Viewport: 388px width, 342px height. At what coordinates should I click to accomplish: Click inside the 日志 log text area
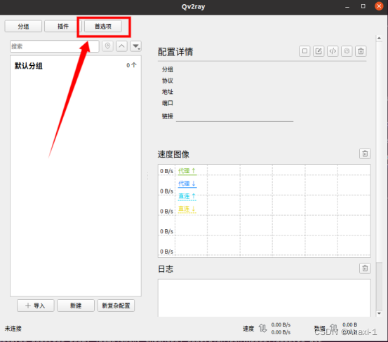pos(264,298)
